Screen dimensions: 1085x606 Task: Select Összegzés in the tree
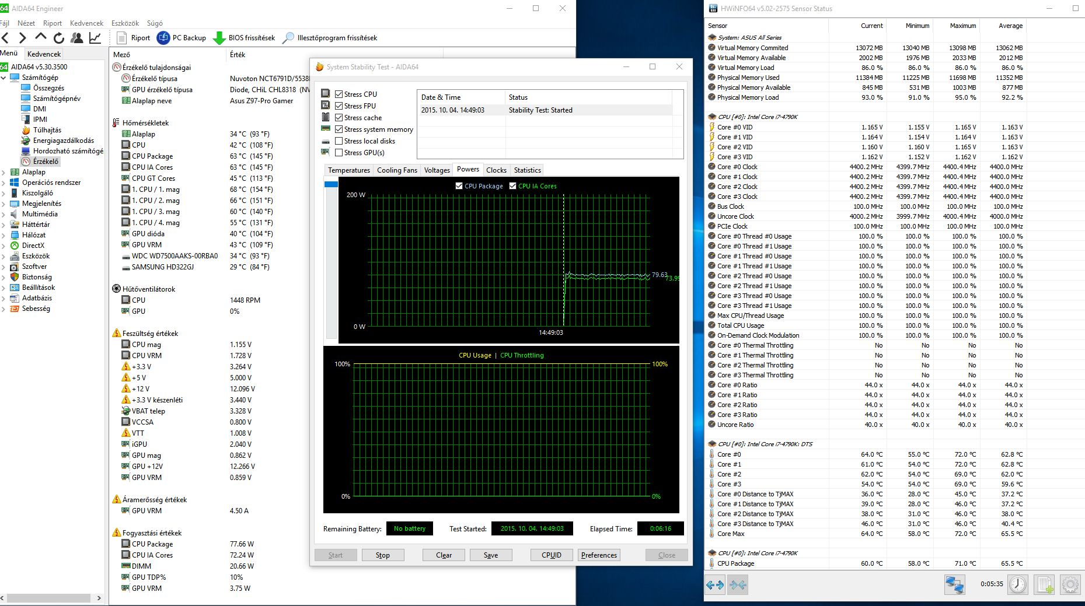[x=48, y=88]
